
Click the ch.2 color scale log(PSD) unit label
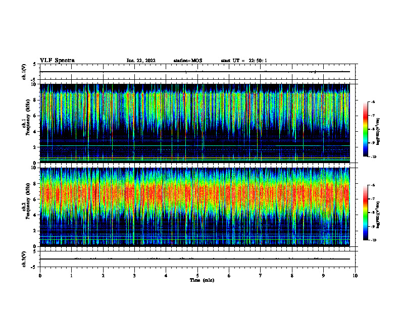(378, 215)
